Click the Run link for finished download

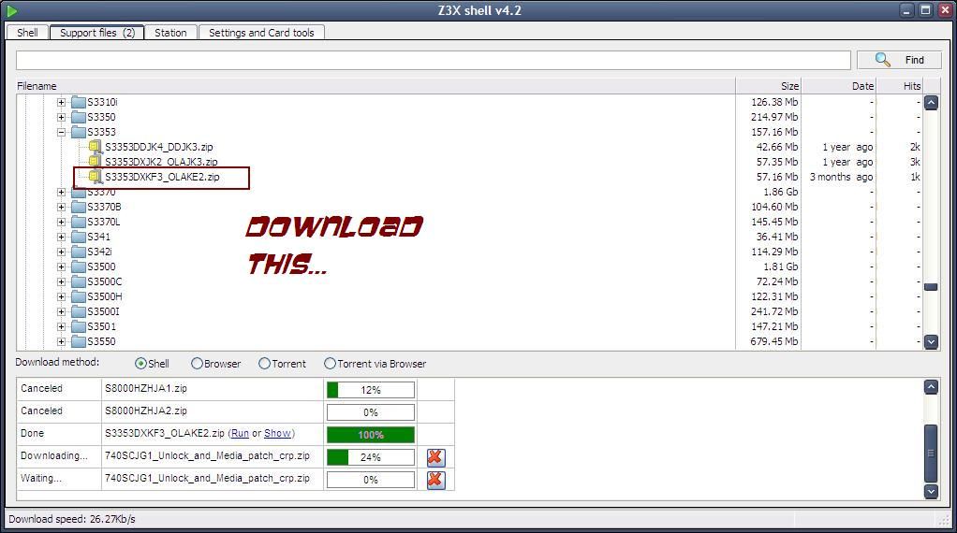pyautogui.click(x=240, y=434)
